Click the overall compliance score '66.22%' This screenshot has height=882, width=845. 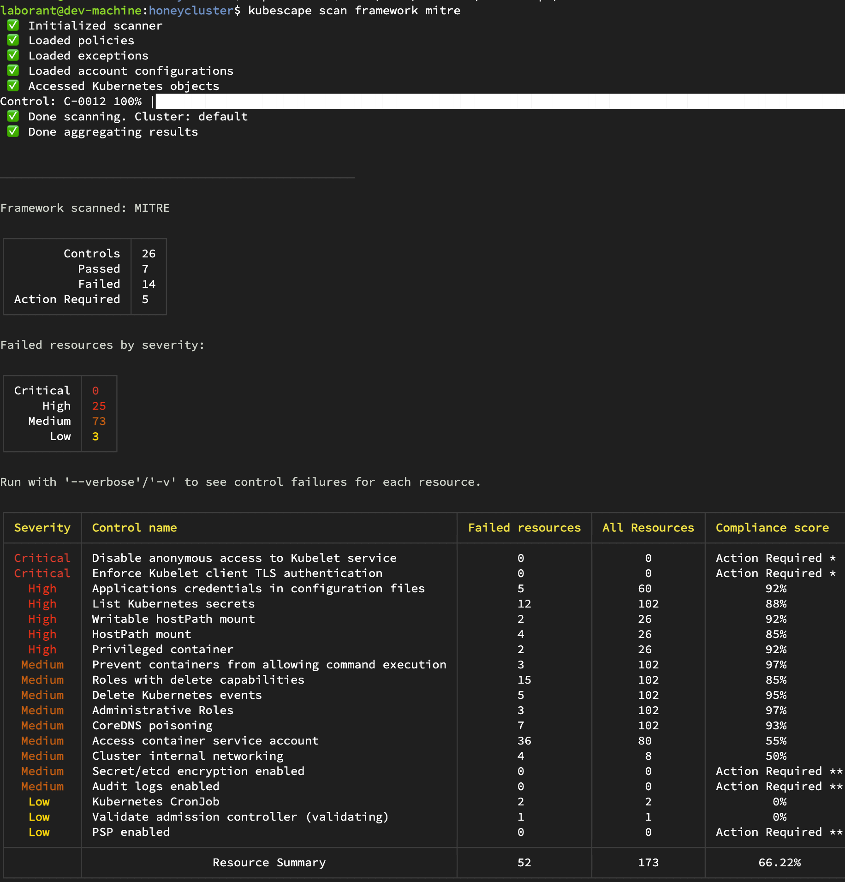pyautogui.click(x=780, y=863)
